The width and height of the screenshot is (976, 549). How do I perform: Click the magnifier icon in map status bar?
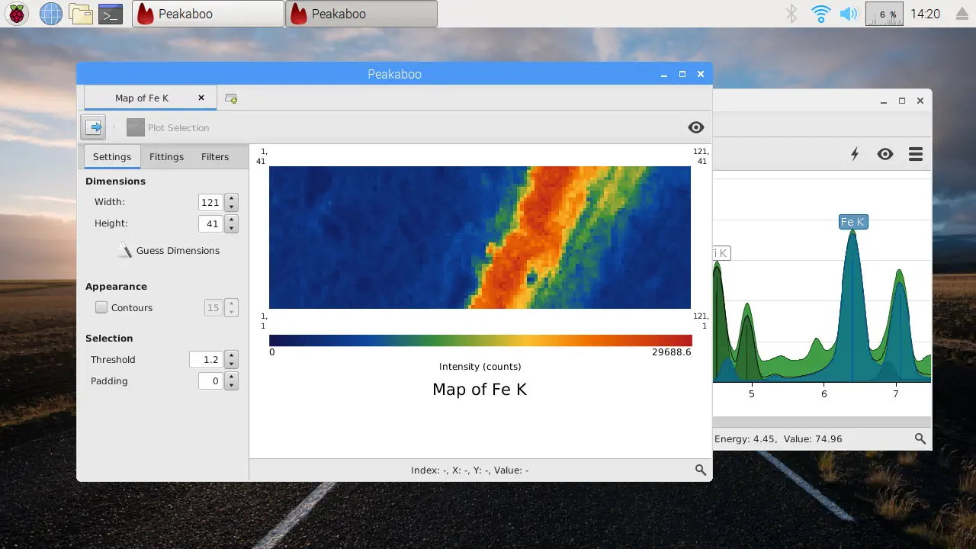coord(700,470)
